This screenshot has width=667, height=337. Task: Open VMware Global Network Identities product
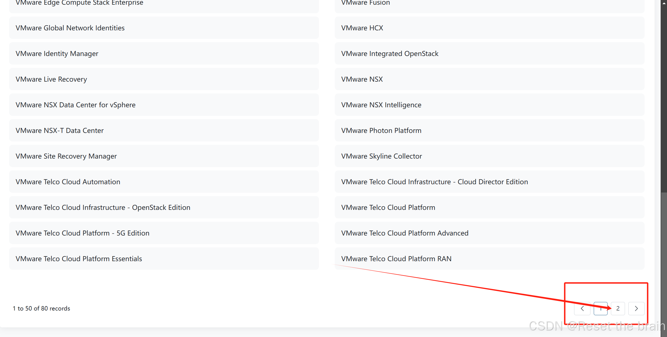(x=70, y=28)
